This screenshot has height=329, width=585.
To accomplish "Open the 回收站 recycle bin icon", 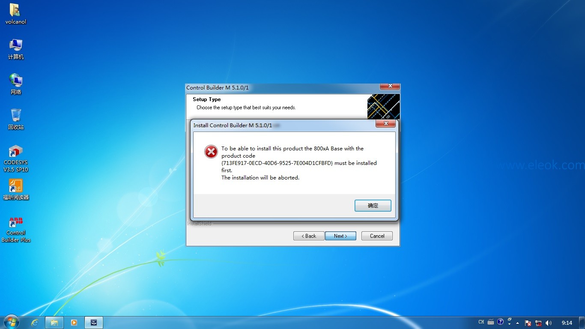I will tap(15, 120).
